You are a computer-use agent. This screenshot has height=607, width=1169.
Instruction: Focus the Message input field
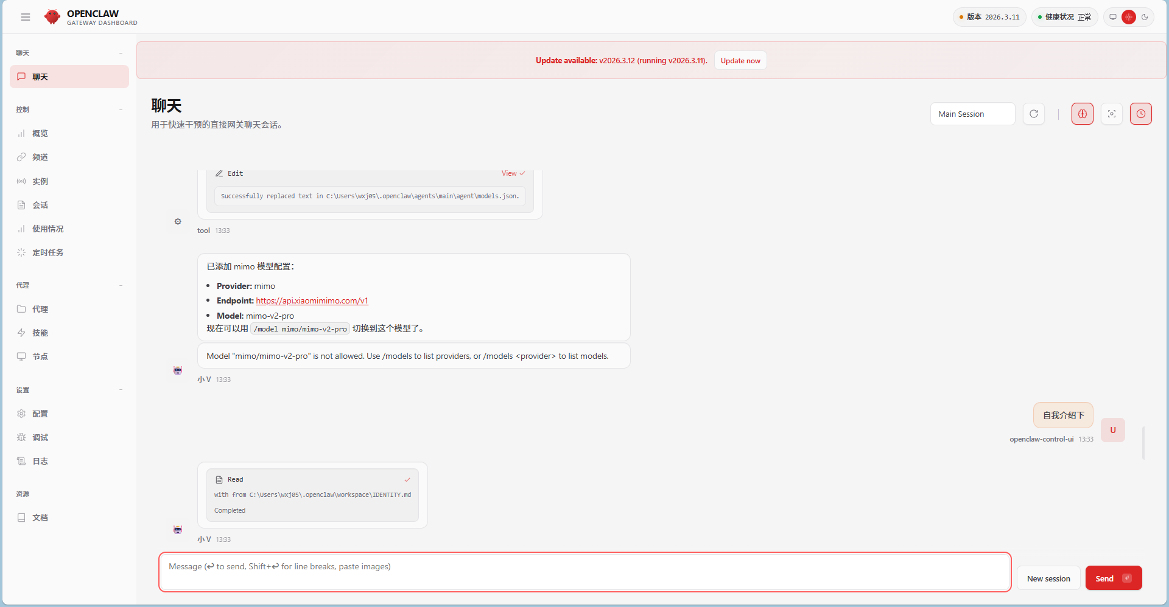tap(585, 572)
